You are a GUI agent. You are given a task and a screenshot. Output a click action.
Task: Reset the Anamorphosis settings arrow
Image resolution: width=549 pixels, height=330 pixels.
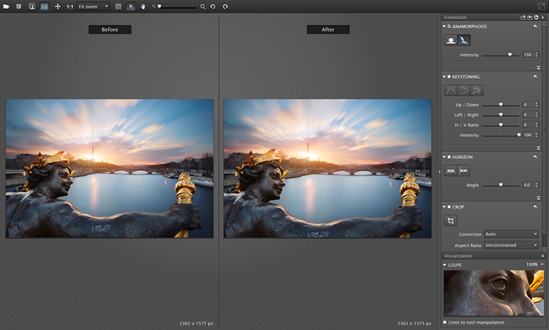click(x=535, y=26)
